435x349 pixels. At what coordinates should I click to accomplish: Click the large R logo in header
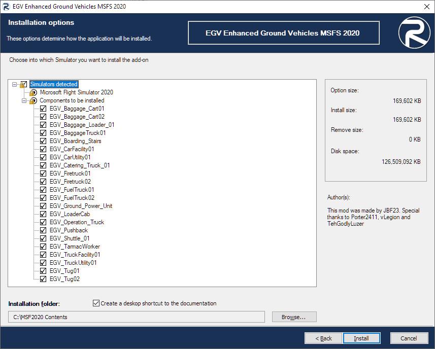(414, 32)
